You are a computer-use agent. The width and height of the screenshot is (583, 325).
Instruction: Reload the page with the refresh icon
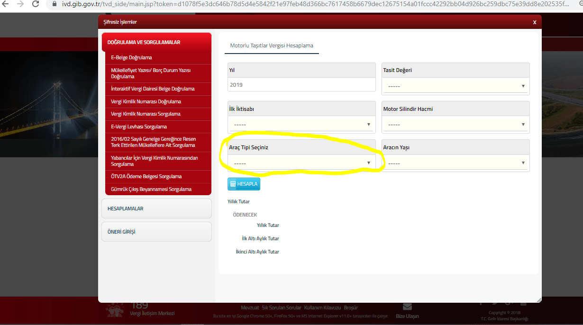(36, 4)
